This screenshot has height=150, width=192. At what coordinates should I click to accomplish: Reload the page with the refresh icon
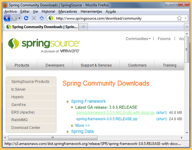(x=26, y=18)
